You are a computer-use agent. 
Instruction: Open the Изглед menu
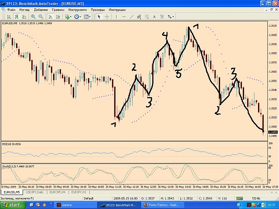[x=25, y=10]
